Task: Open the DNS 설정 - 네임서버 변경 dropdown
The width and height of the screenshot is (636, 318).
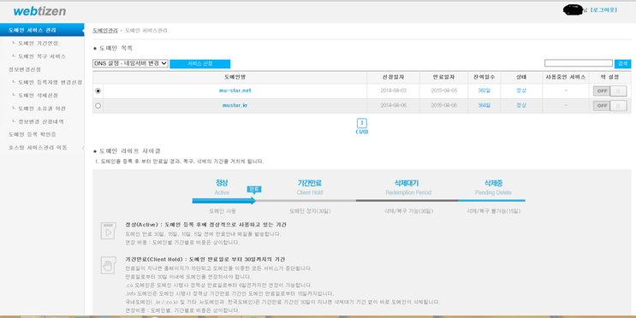Action: click(130, 63)
